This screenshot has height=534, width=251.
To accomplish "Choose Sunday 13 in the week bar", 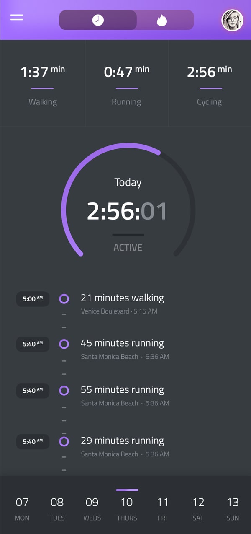I will pyautogui.click(x=233, y=508).
